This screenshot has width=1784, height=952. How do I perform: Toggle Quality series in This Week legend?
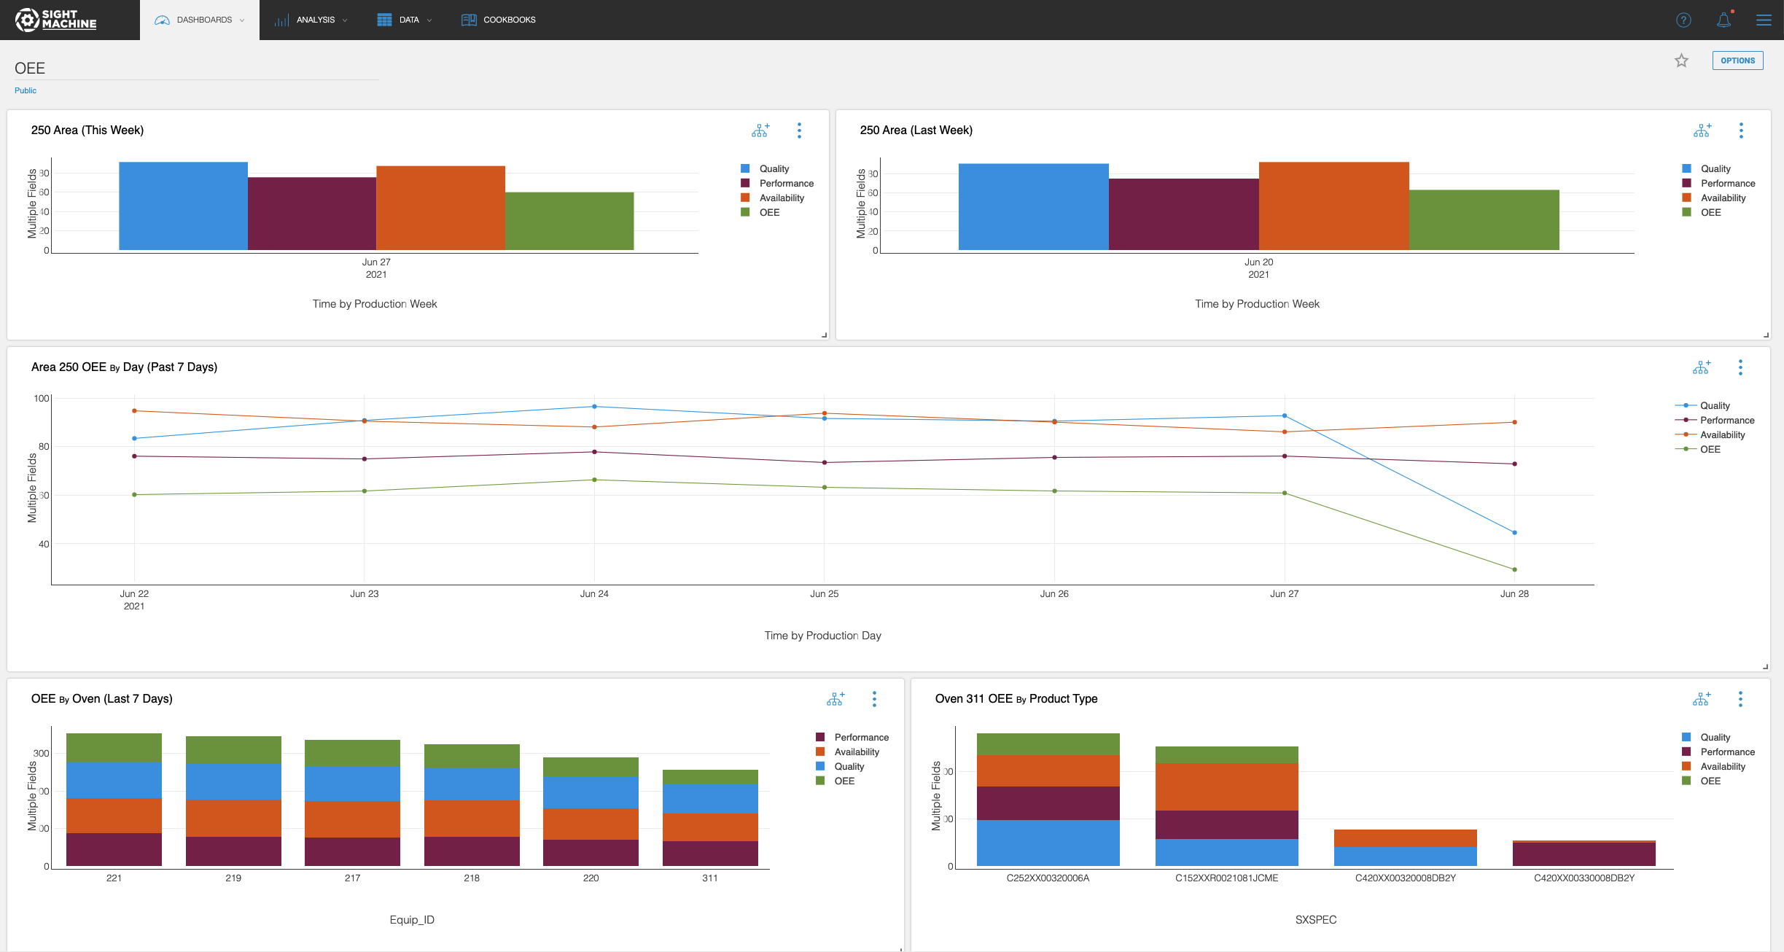(x=765, y=168)
